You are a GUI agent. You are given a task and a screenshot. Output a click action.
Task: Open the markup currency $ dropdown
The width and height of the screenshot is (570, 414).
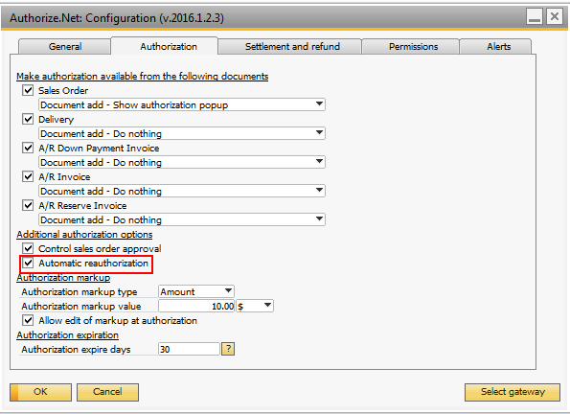255,306
